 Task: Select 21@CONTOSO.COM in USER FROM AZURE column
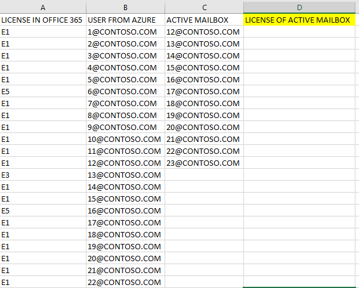click(125, 270)
